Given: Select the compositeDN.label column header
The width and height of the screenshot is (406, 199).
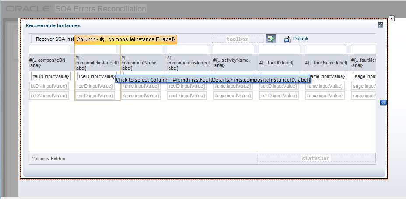Looking at the screenshot, I should click(x=52, y=62).
